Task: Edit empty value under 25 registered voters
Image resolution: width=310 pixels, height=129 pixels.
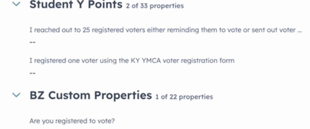Action: point(32,42)
